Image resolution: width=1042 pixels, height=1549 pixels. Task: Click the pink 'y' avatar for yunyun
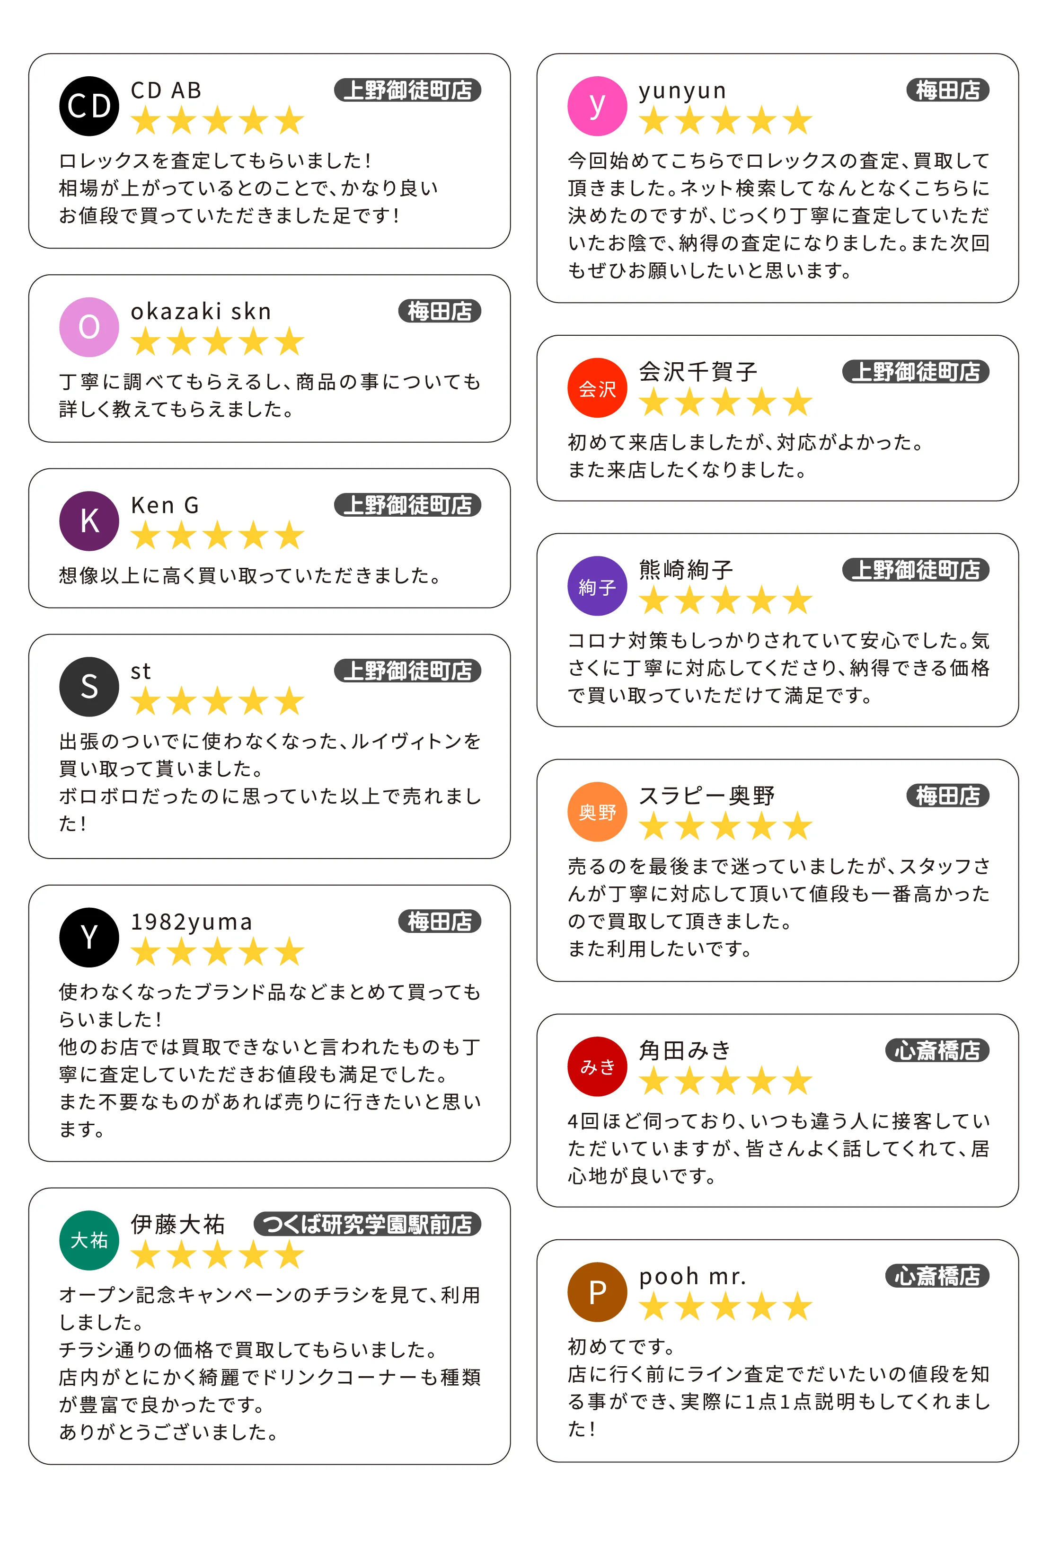(x=597, y=107)
